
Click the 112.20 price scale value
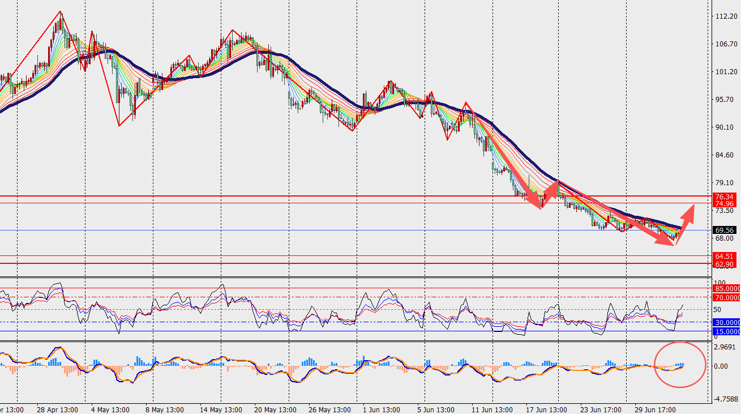point(725,16)
